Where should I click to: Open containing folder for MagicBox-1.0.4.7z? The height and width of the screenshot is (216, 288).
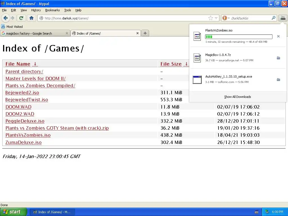click(x=278, y=58)
